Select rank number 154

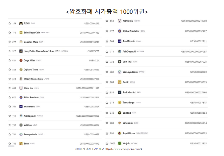click(14, 23)
